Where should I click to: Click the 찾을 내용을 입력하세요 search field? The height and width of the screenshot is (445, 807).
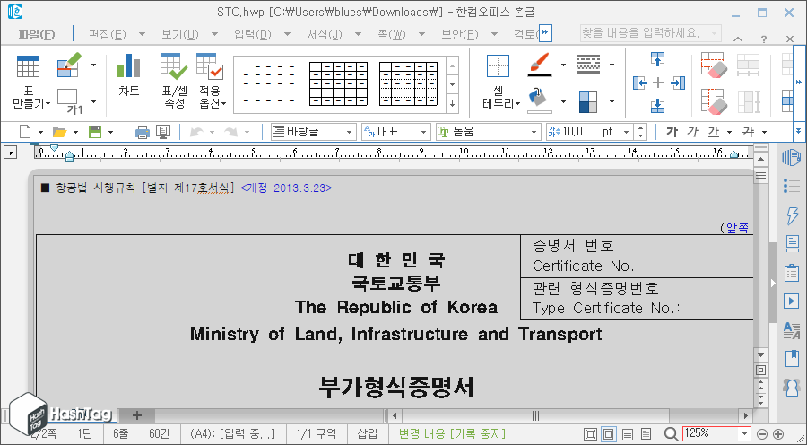(650, 34)
